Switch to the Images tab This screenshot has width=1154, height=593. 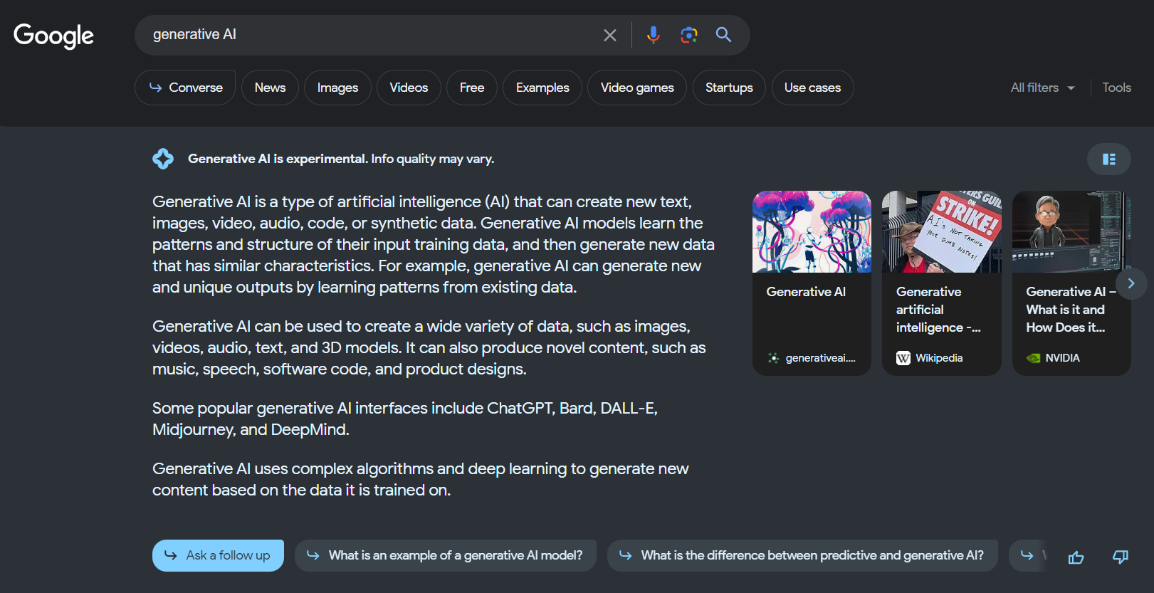coord(337,88)
